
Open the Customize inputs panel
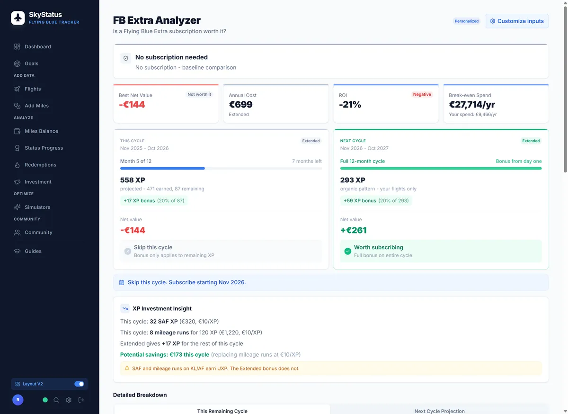tap(516, 21)
